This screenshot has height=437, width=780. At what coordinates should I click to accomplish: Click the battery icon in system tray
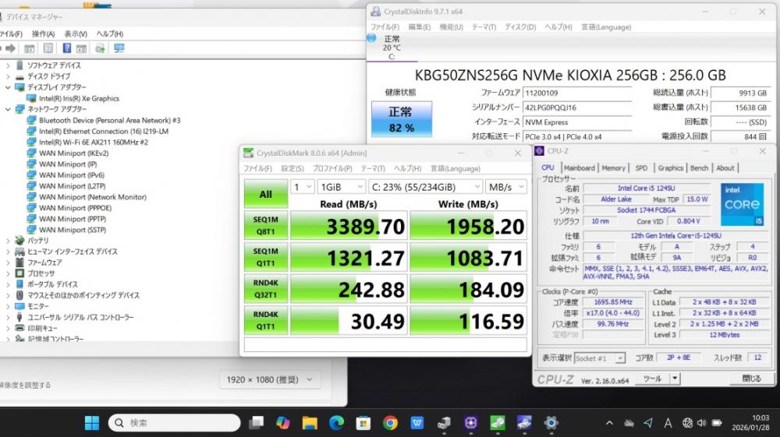(717, 423)
